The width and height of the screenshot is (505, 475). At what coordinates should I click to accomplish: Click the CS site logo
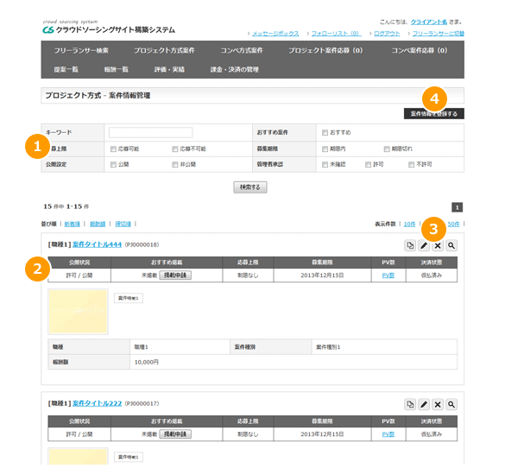(109, 27)
